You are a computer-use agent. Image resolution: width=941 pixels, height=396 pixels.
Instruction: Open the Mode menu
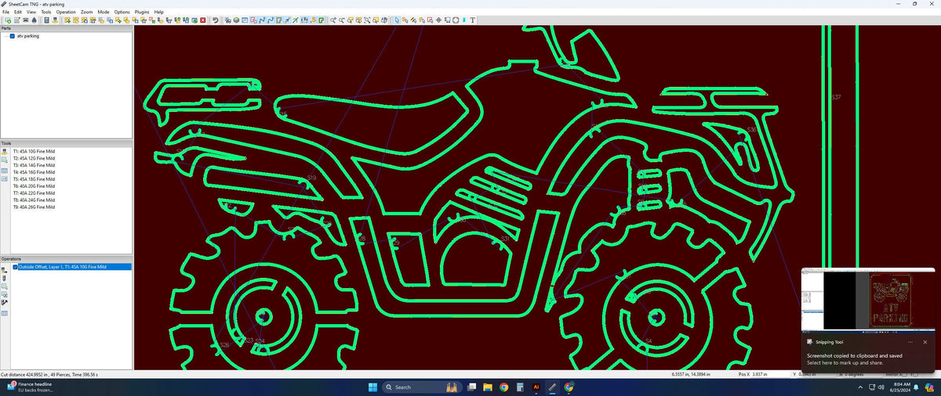coord(104,13)
